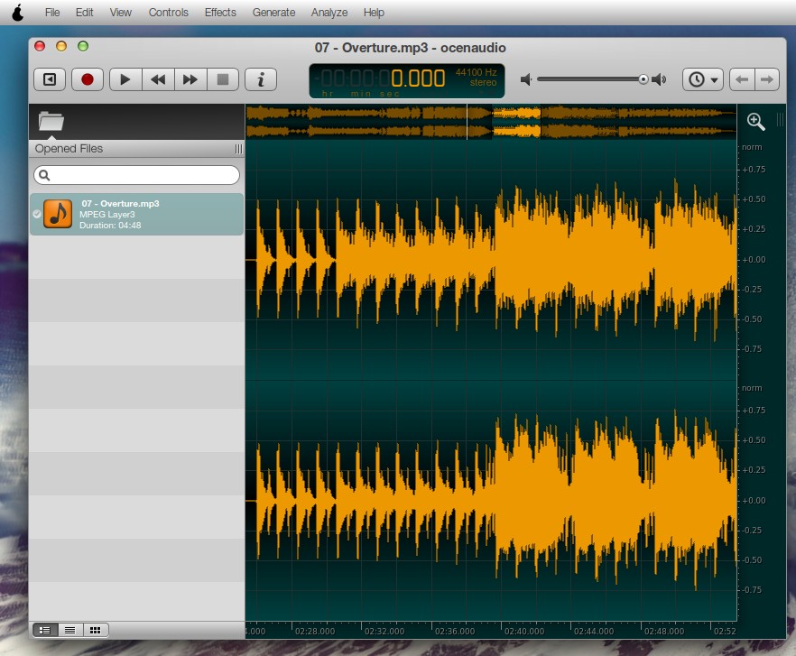This screenshot has width=796, height=656.
Task: Click the Opened Files panel header
Action: click(136, 149)
